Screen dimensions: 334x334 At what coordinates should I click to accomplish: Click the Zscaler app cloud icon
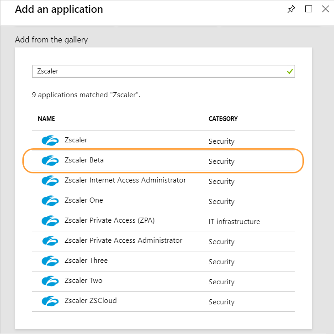click(50, 141)
